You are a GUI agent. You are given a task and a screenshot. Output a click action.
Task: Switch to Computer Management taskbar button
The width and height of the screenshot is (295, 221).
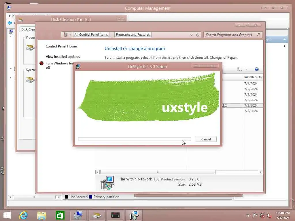point(78,215)
